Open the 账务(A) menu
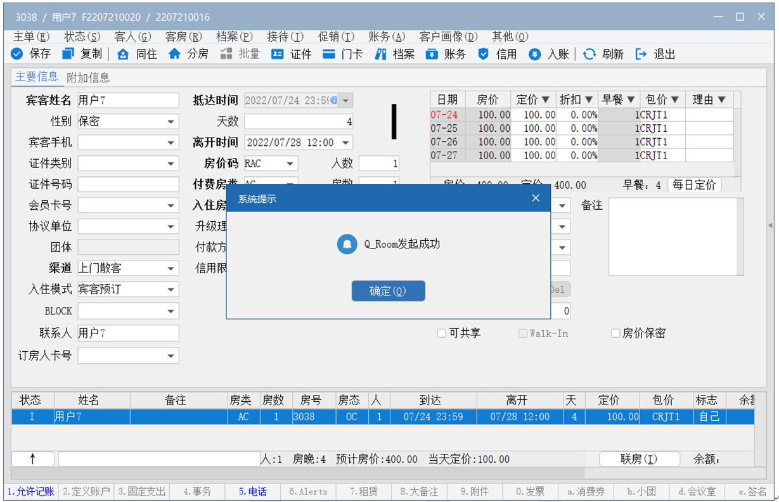The image size is (779, 502). point(387,37)
